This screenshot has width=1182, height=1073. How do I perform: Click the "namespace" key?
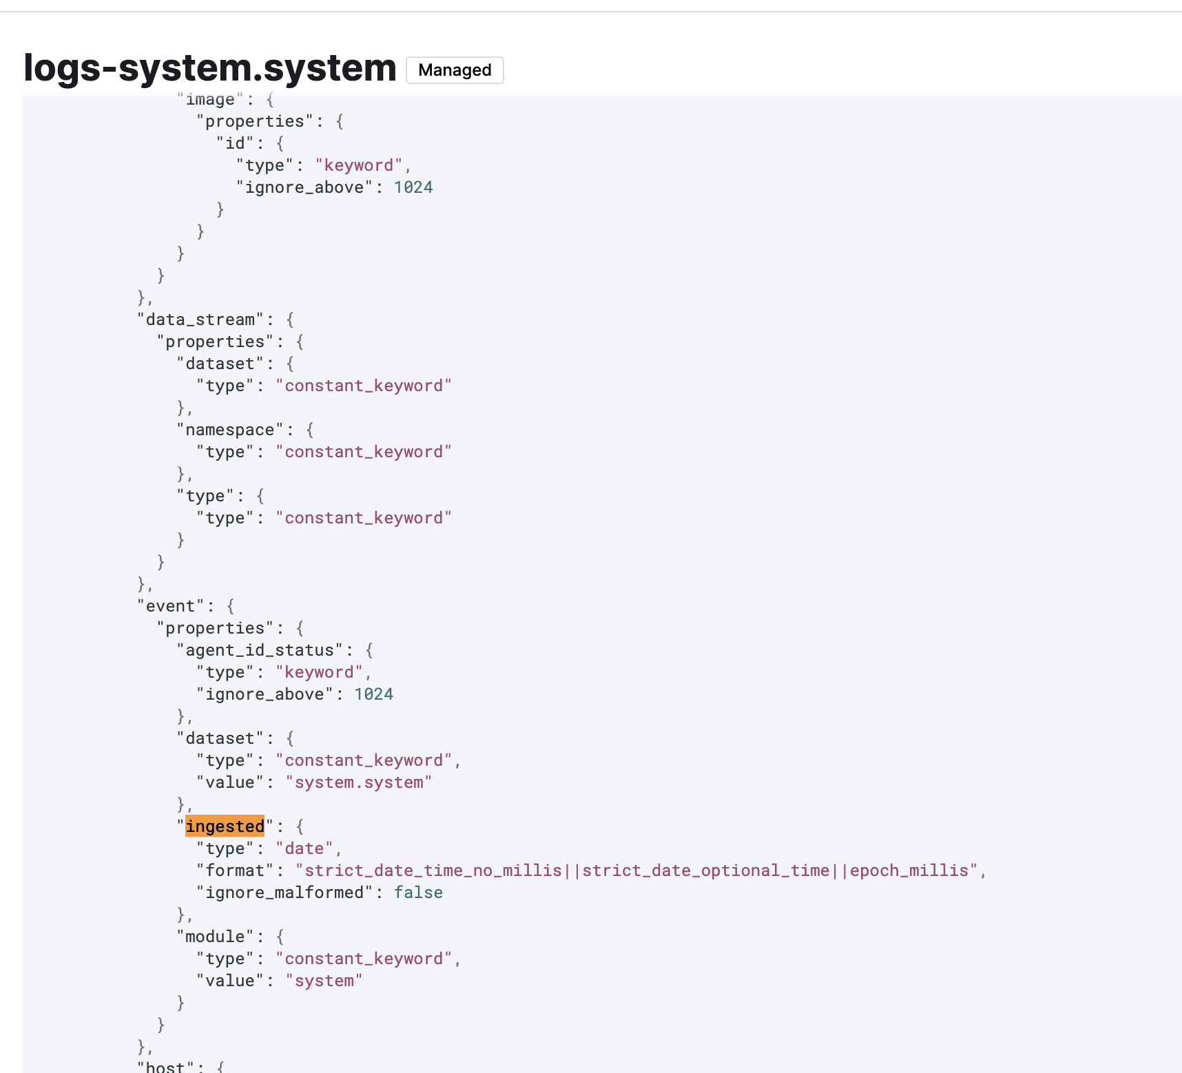[x=230, y=430]
